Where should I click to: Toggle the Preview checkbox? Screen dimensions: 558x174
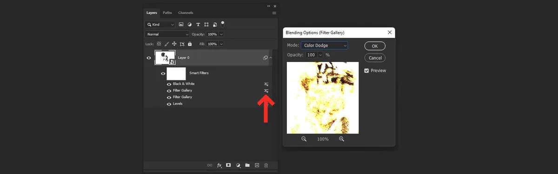click(366, 71)
